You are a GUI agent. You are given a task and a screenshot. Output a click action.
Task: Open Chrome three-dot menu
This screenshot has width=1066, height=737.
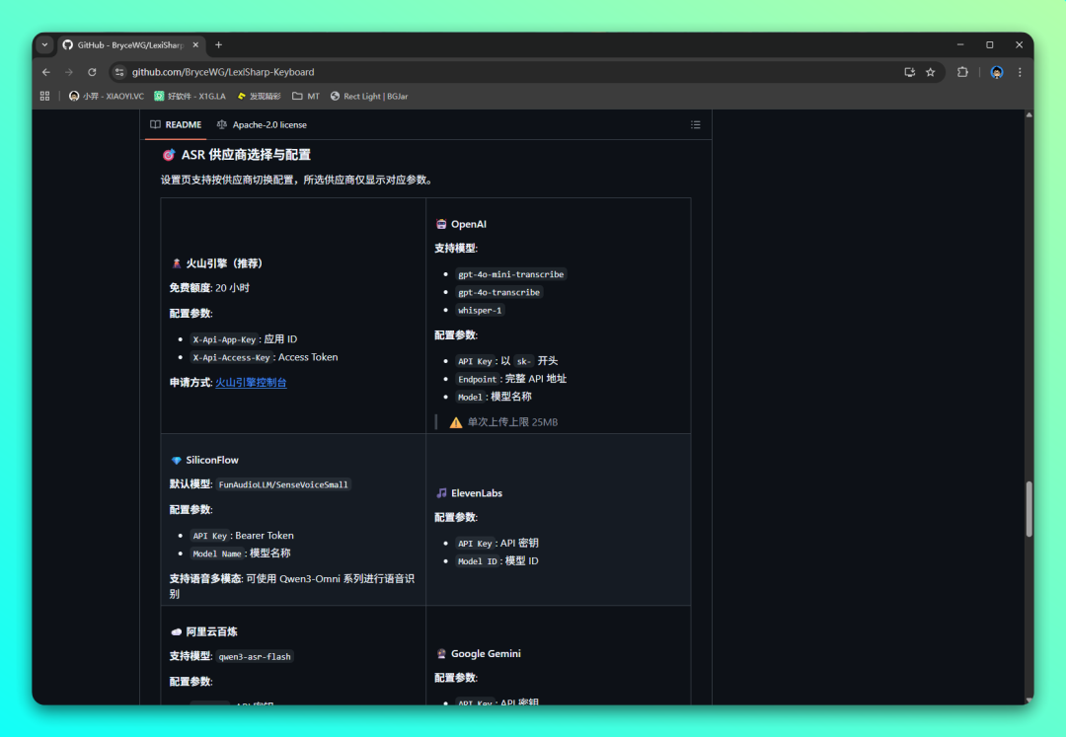click(1020, 72)
